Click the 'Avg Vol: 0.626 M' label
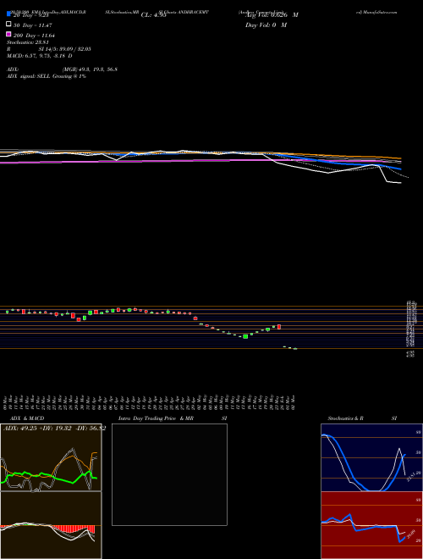 [272, 15]
